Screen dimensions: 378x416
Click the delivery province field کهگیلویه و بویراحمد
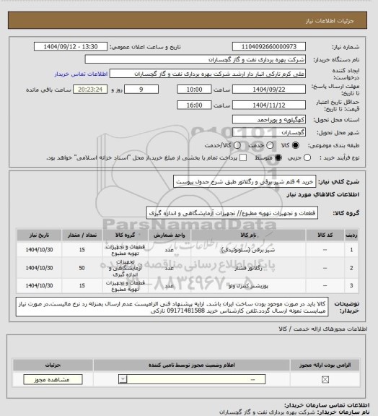(x=269, y=119)
